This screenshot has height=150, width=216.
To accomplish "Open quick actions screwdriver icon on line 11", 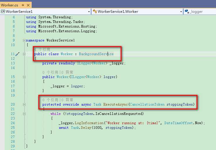I will point(17,54).
